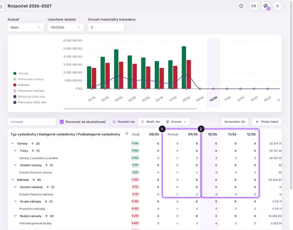Screen dimensions: 293x230
Task: Click plus icon beside Režijní náklady
Action: (46, 216)
